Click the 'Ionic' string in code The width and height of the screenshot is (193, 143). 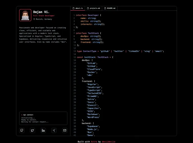pos(91,102)
